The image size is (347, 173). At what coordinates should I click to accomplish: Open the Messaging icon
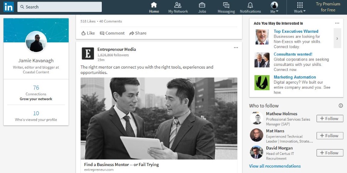226,5
